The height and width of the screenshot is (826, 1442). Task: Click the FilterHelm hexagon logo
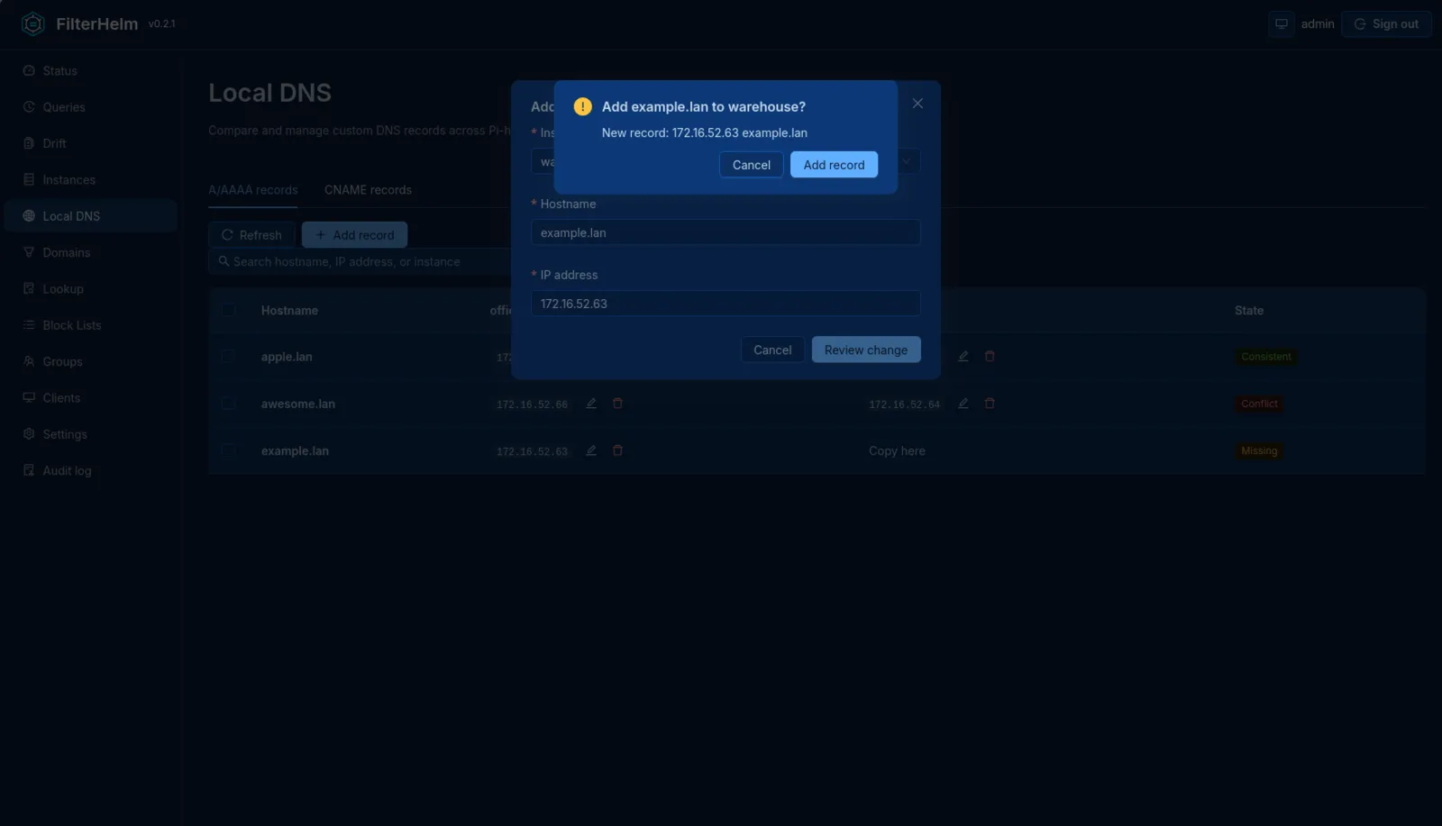click(x=33, y=24)
